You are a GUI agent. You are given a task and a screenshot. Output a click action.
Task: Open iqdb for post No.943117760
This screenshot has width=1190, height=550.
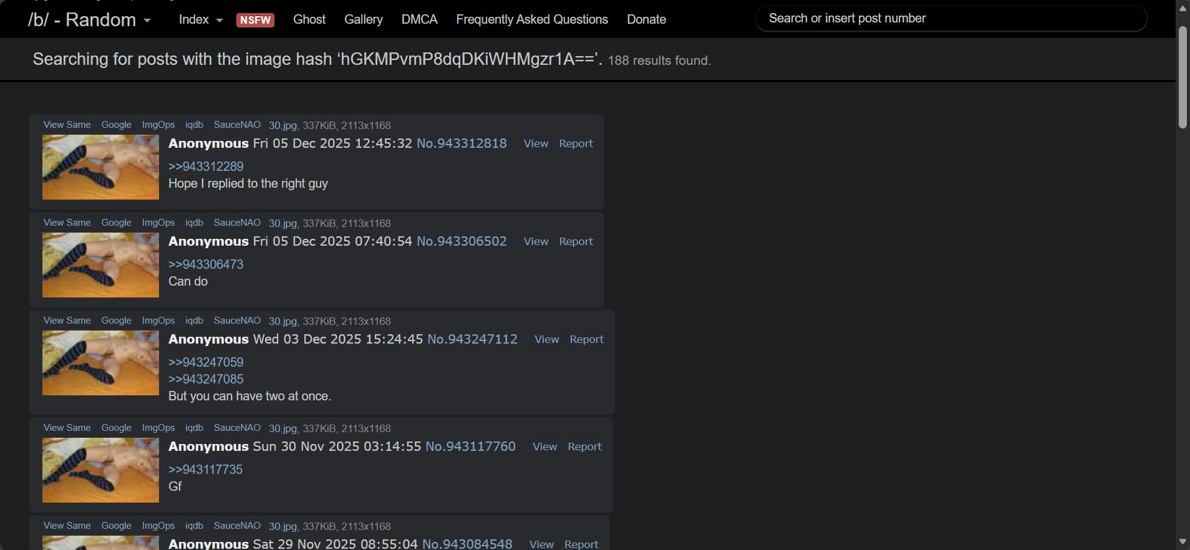click(194, 428)
